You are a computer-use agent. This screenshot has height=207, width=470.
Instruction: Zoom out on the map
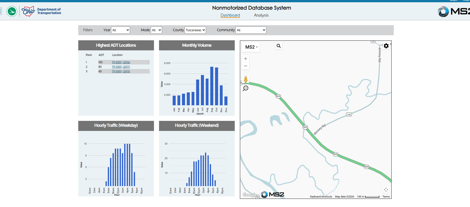pos(246,66)
